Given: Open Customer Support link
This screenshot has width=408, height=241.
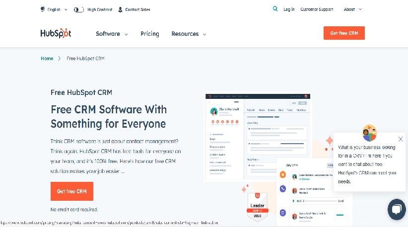Looking at the screenshot, I should 317,9.
